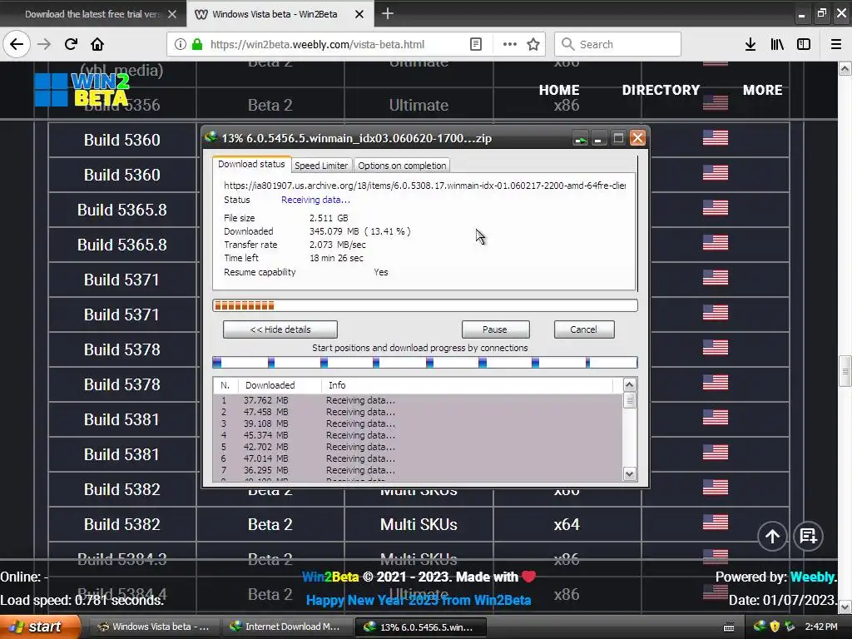
Task: Click the comment icon beside scroll-top
Action: 808,537
